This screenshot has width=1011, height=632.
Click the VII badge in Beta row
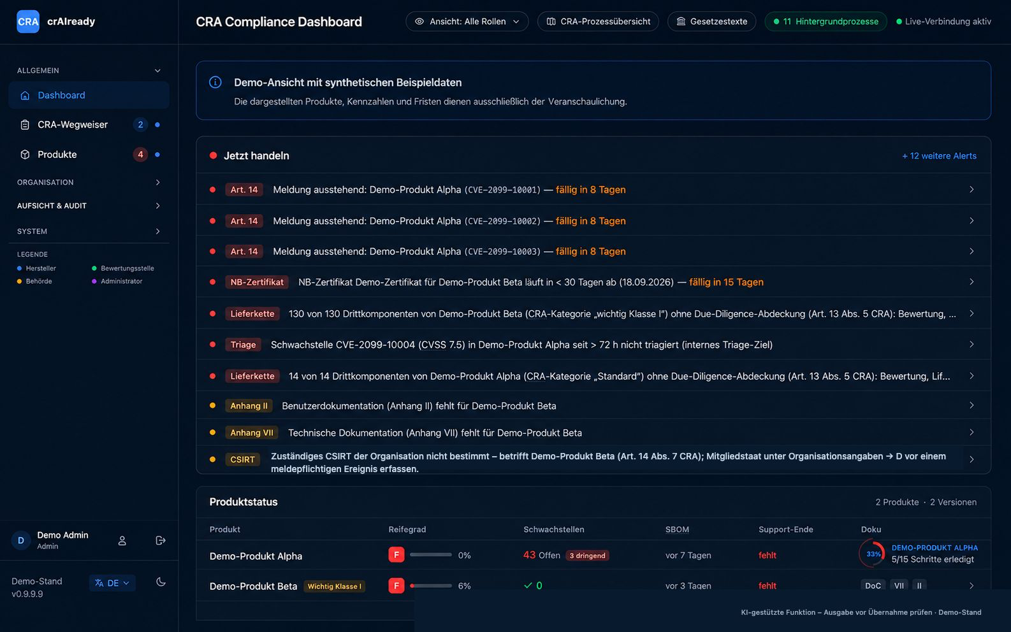899,586
